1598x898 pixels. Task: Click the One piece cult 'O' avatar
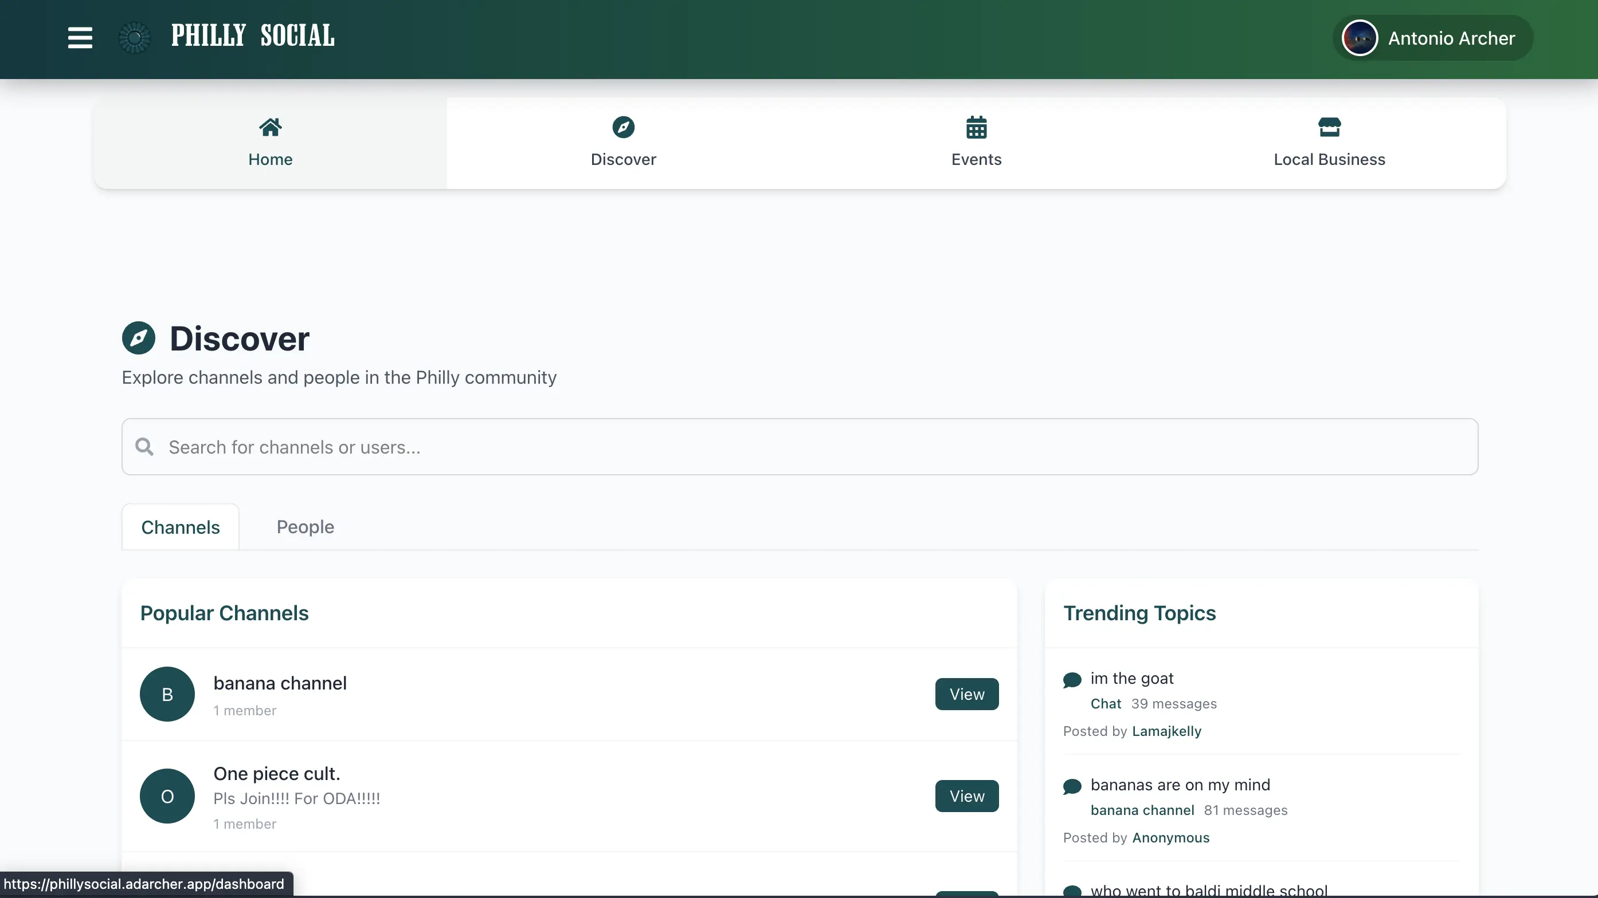(x=167, y=795)
